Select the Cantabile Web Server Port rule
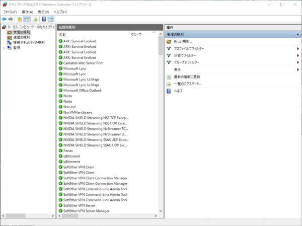This screenshot has height=226, width=302. pyautogui.click(x=83, y=63)
